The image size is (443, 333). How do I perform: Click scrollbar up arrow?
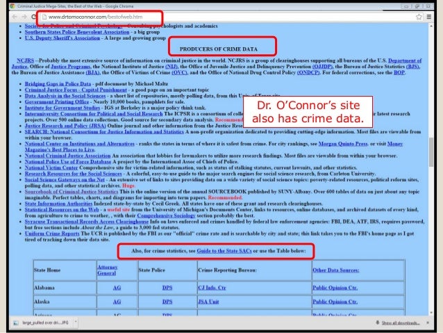[x=431, y=26]
